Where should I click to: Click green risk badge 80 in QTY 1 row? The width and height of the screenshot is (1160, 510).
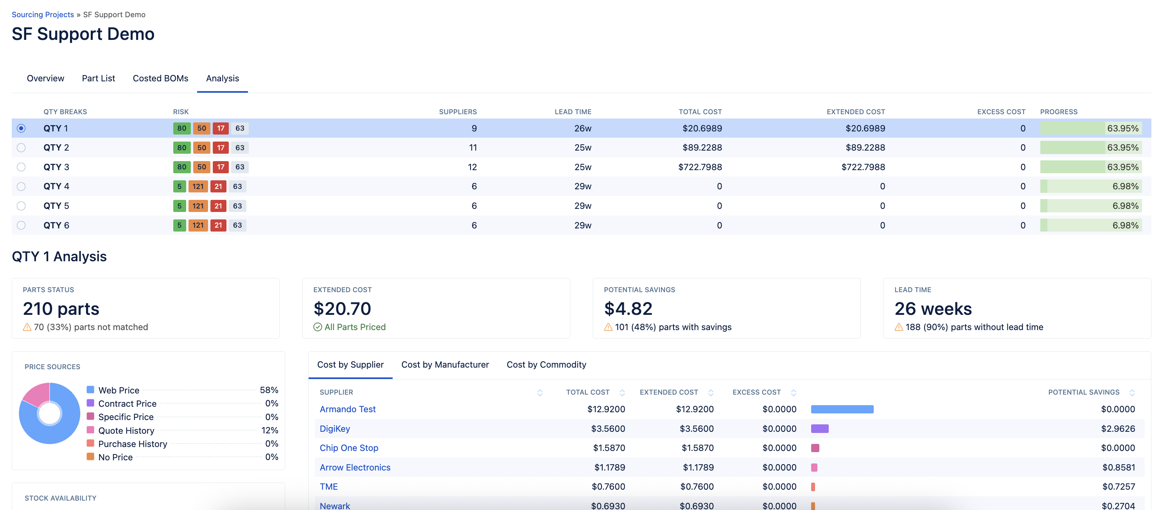click(x=181, y=128)
